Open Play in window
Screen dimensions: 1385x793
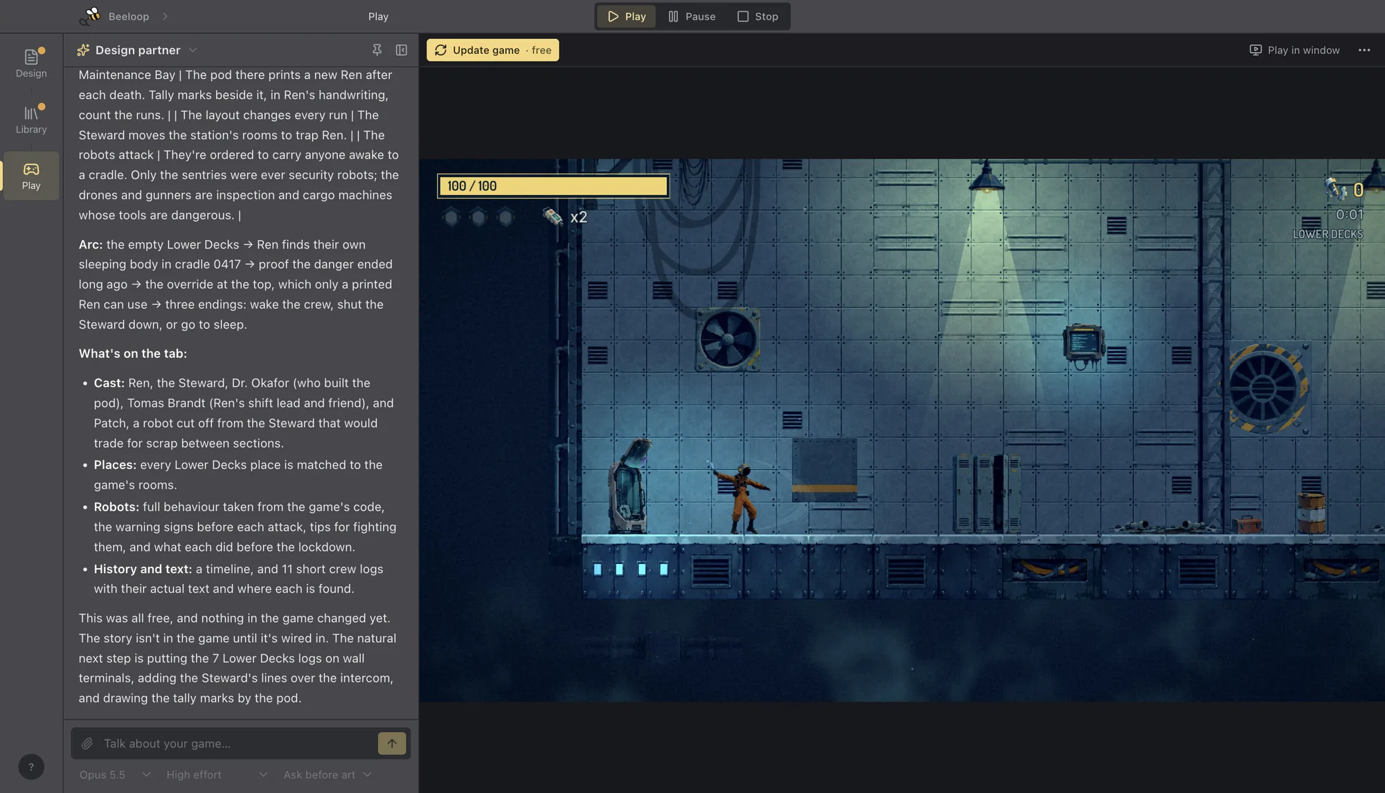pos(1294,50)
